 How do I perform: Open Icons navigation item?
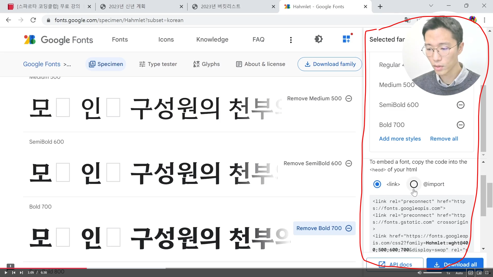pos(166,39)
